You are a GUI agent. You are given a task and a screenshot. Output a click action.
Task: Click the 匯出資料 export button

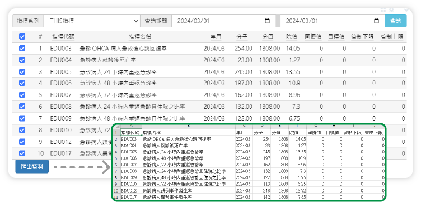(x=32, y=166)
